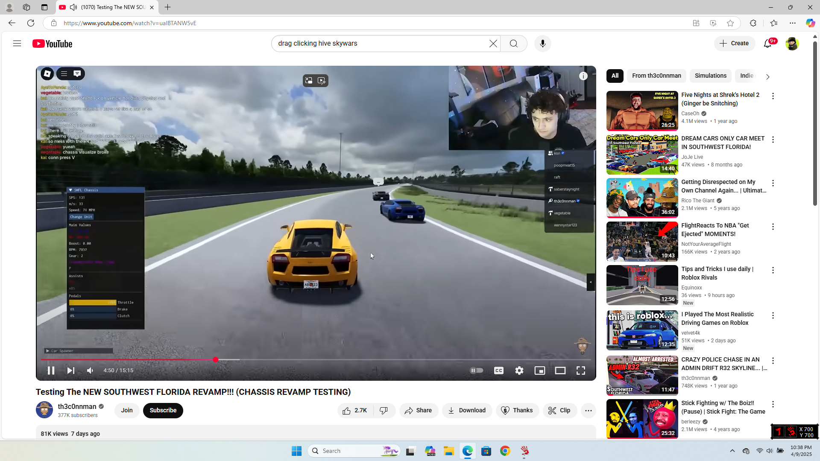820x461 pixels.
Task: Open options for Most Realistic Driving Games video
Action: [x=773, y=316]
